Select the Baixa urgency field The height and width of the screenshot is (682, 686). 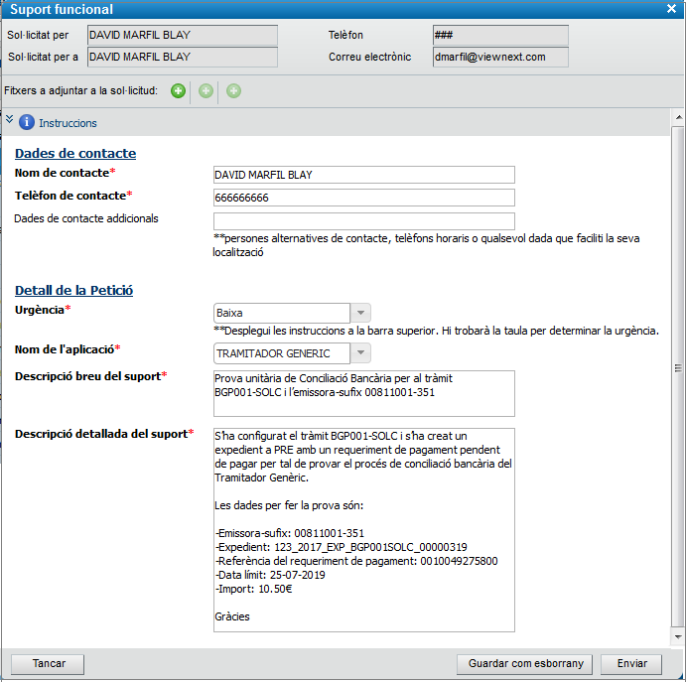[282, 313]
